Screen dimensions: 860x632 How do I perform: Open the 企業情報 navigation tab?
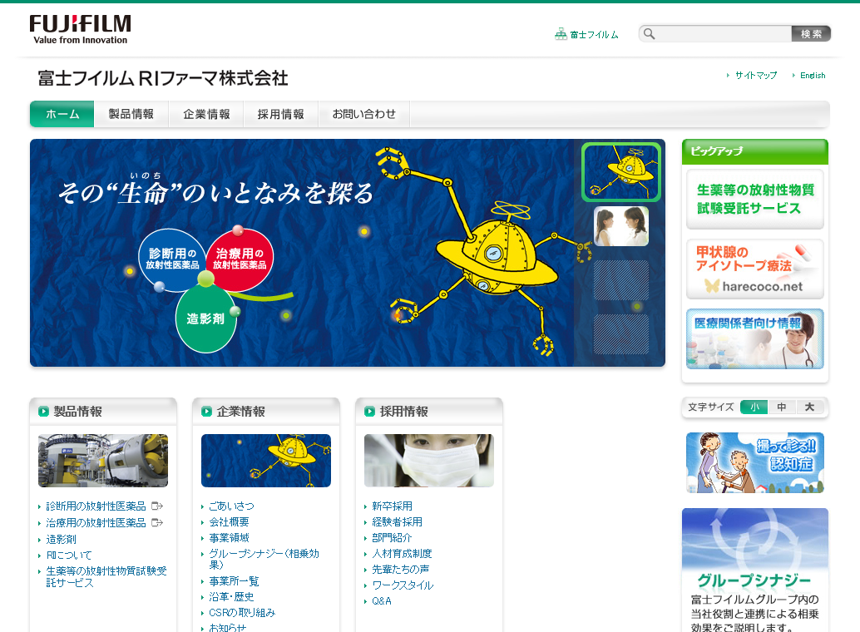pos(206,114)
